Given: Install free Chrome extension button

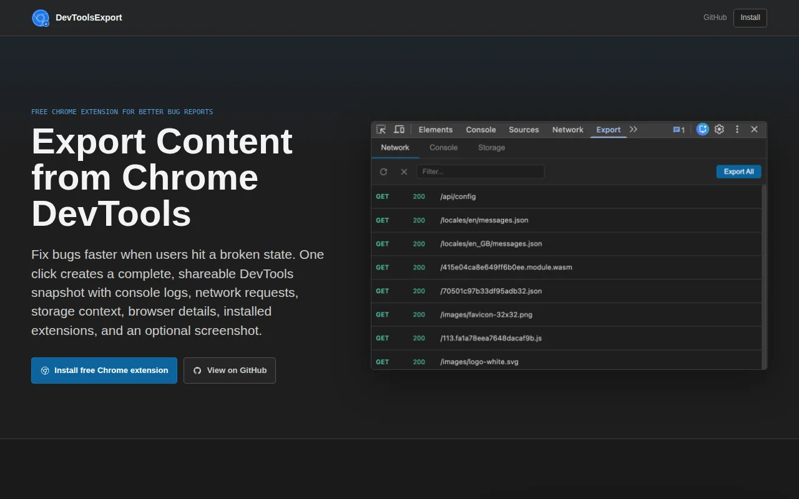Looking at the screenshot, I should [104, 371].
